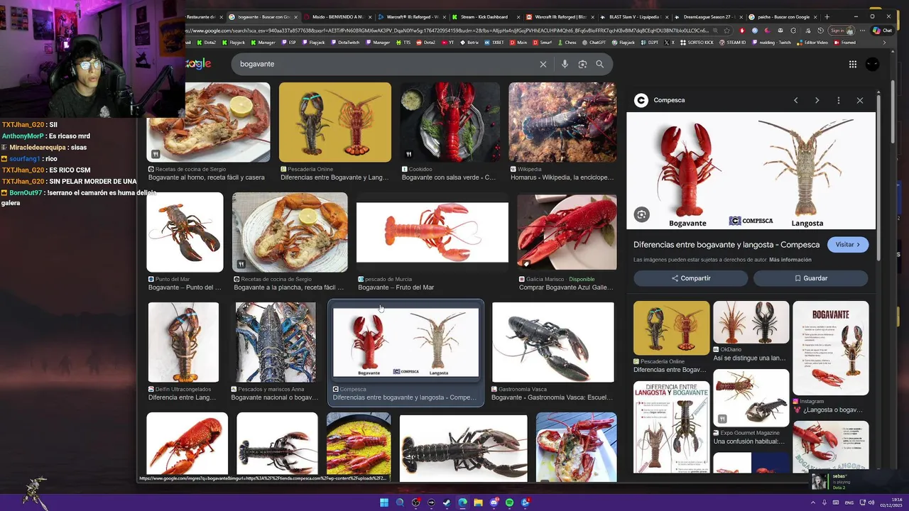Open the browser Chat sidebar button
The image size is (909, 511).
(881, 31)
